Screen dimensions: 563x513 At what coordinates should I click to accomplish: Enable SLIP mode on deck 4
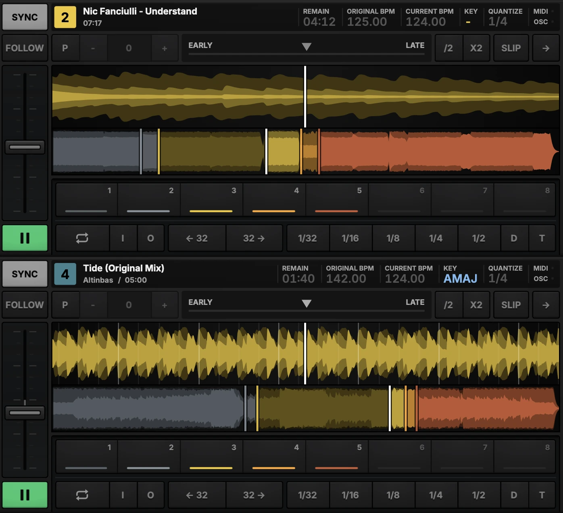(x=511, y=305)
